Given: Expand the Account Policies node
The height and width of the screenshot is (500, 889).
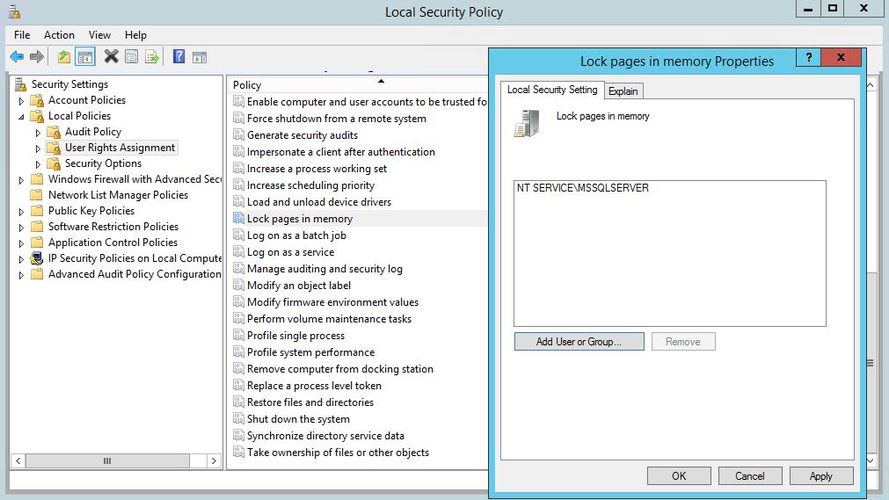Looking at the screenshot, I should pyautogui.click(x=22, y=101).
